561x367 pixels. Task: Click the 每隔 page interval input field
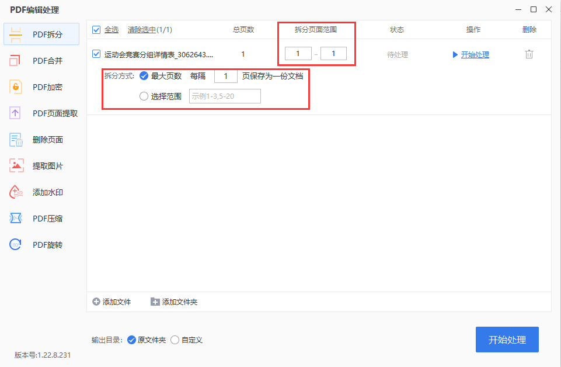[x=226, y=77]
